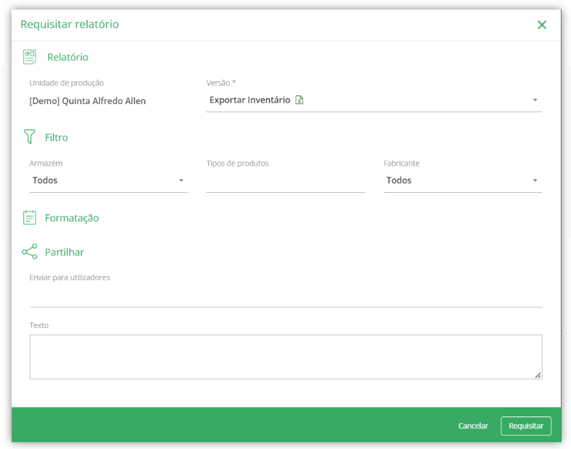
Task: Close the Requisitar relatório dialog with X
Action: coord(542,25)
